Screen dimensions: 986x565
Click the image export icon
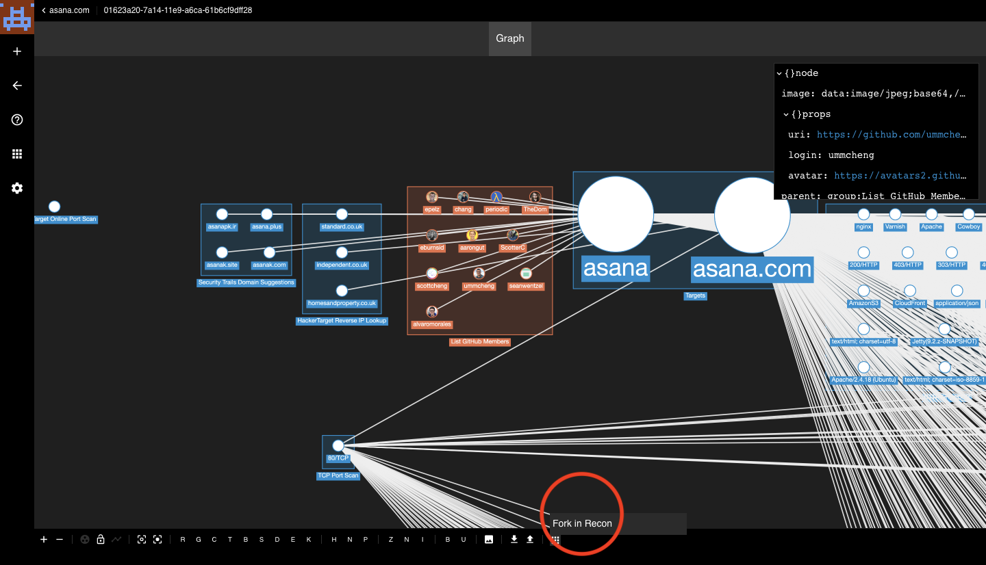pyautogui.click(x=489, y=540)
